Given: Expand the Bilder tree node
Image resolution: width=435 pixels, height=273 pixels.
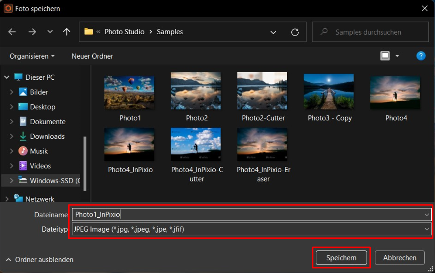Looking at the screenshot, I should pyautogui.click(x=11, y=92).
